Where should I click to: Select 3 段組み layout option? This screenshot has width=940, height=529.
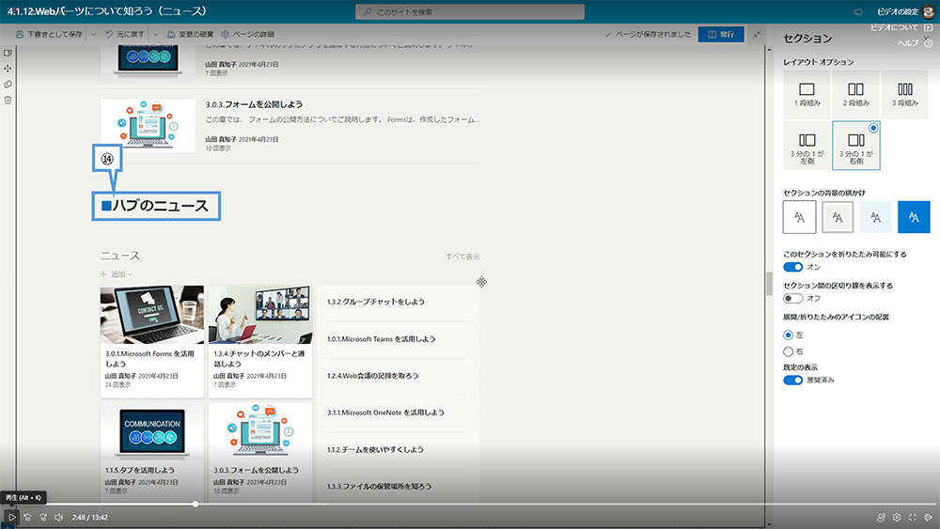pyautogui.click(x=904, y=94)
